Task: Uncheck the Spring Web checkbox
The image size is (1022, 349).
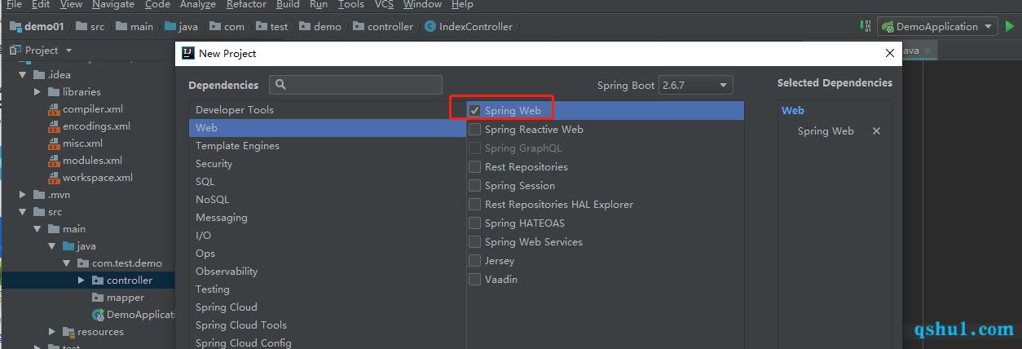Action: click(x=474, y=110)
